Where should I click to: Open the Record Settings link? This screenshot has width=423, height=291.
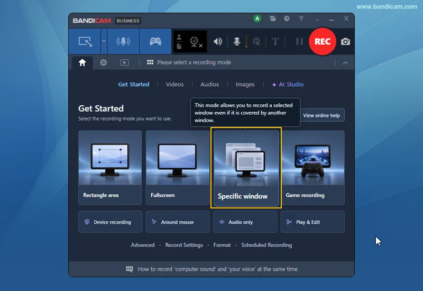(184, 245)
